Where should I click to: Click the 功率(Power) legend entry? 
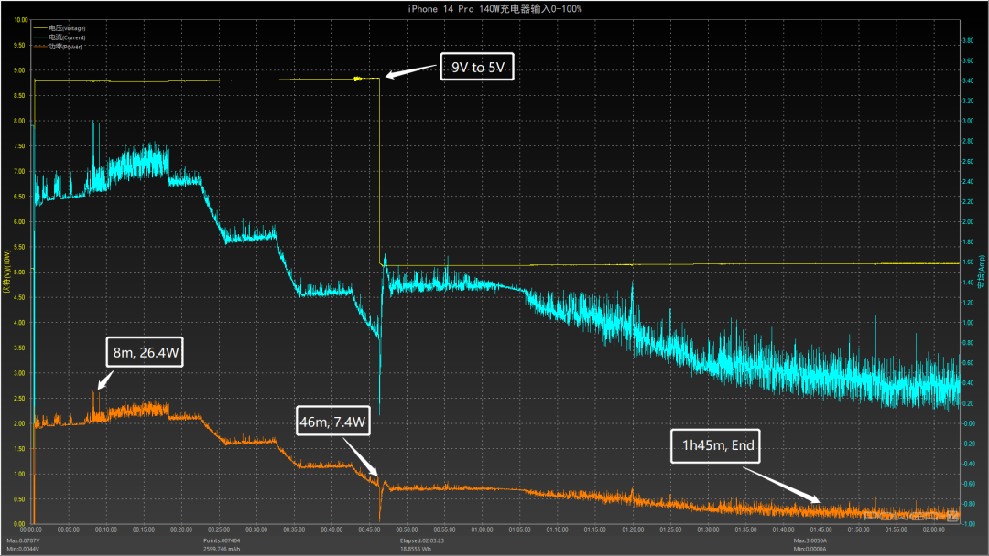[x=65, y=47]
